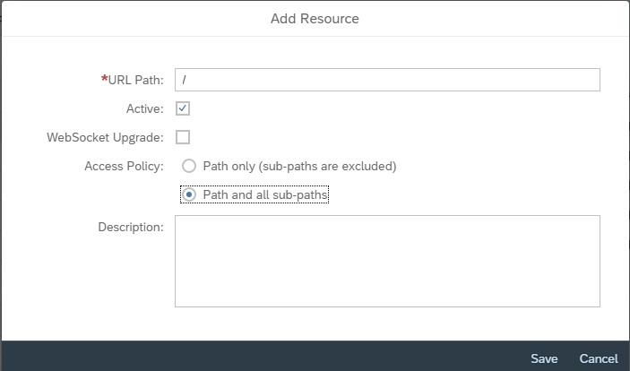This screenshot has height=371, width=630.
Task: Cancel the Add Resource dialog
Action: pos(599,358)
